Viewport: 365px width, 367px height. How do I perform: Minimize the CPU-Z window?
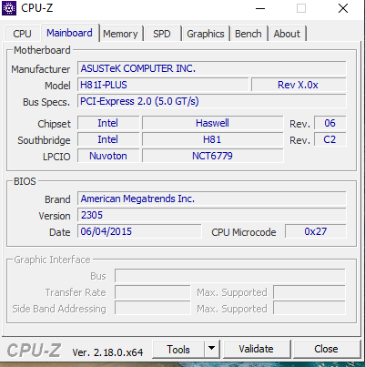[x=260, y=9]
